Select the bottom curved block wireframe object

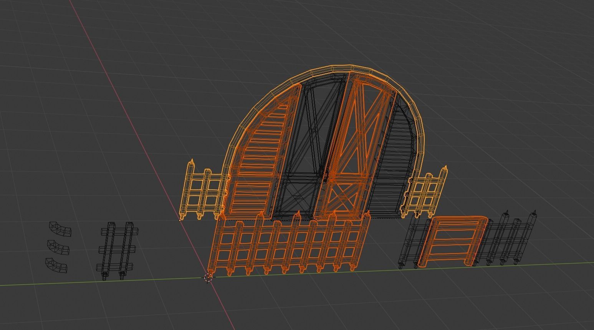click(x=56, y=265)
